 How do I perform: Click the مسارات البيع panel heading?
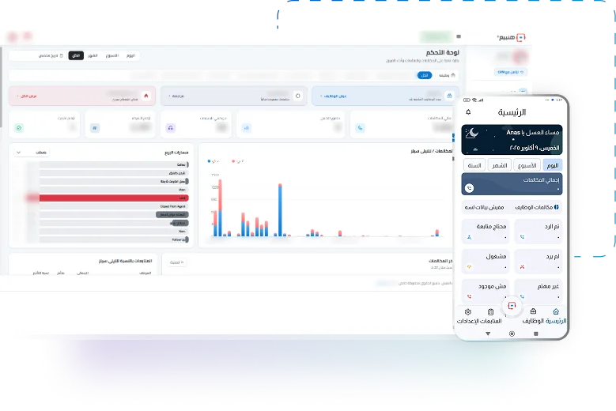(176, 153)
